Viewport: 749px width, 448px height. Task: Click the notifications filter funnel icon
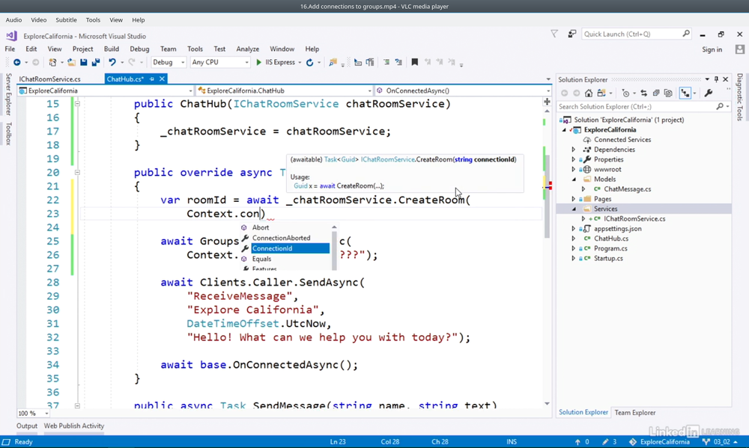tap(554, 34)
